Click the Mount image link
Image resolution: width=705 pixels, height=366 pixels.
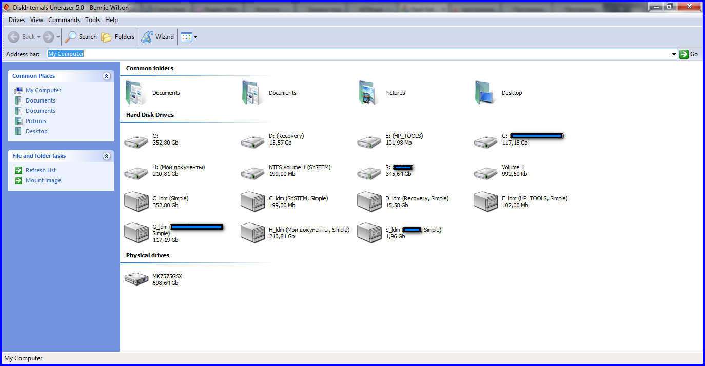tap(44, 180)
